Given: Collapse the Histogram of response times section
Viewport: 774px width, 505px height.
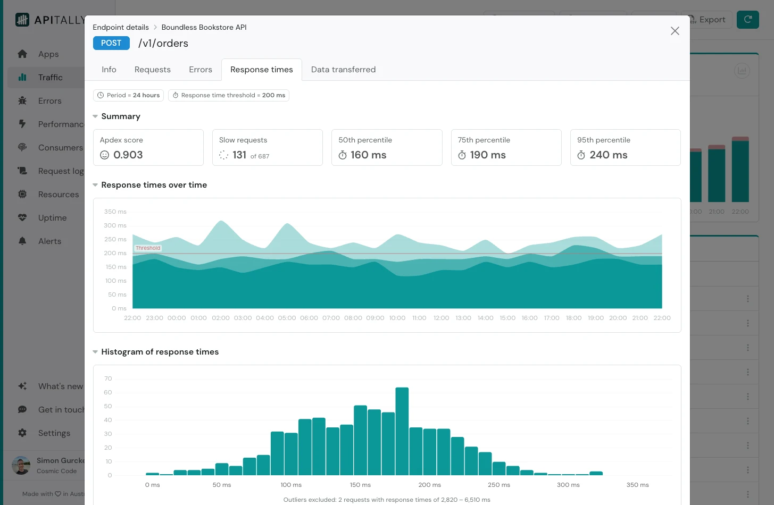Looking at the screenshot, I should (x=95, y=351).
